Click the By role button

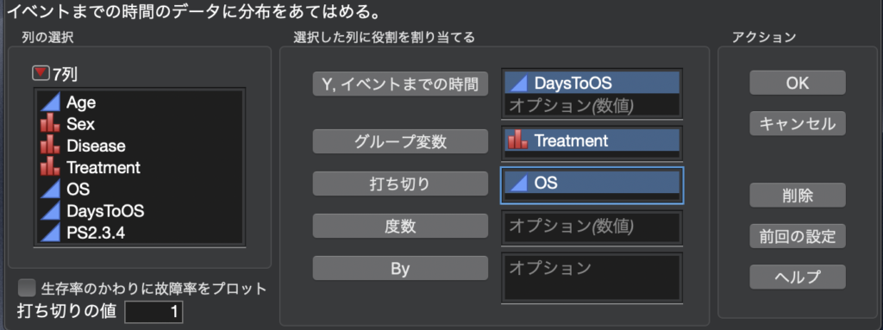coord(400,268)
